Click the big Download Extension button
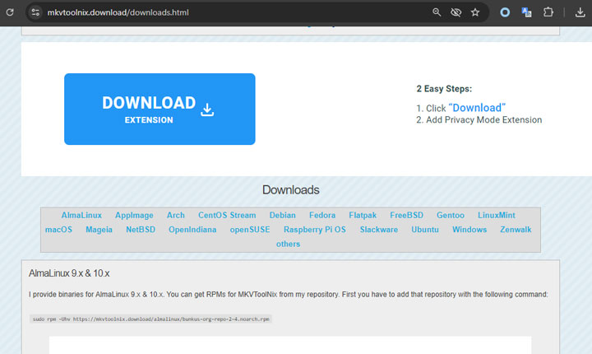Image resolution: width=592 pixels, height=354 pixels. 160,109
